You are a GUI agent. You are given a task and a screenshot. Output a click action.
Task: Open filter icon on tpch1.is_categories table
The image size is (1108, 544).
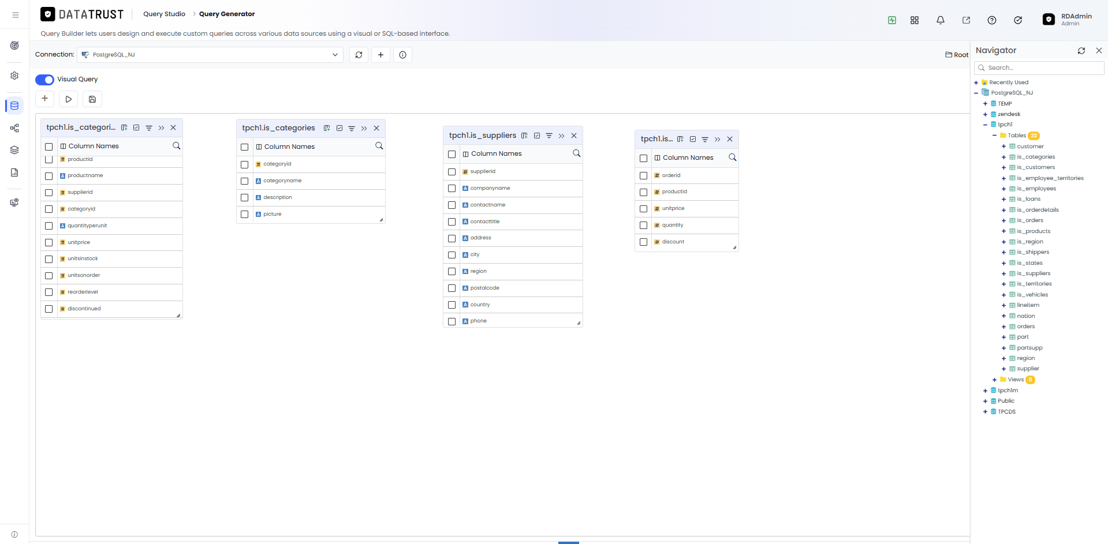352,128
